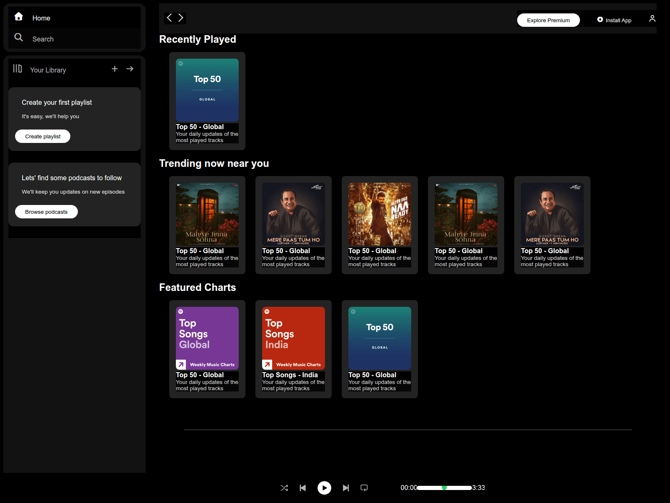Open the Naa Ready trending cover
Screen dimensions: 670x503
pos(380,214)
